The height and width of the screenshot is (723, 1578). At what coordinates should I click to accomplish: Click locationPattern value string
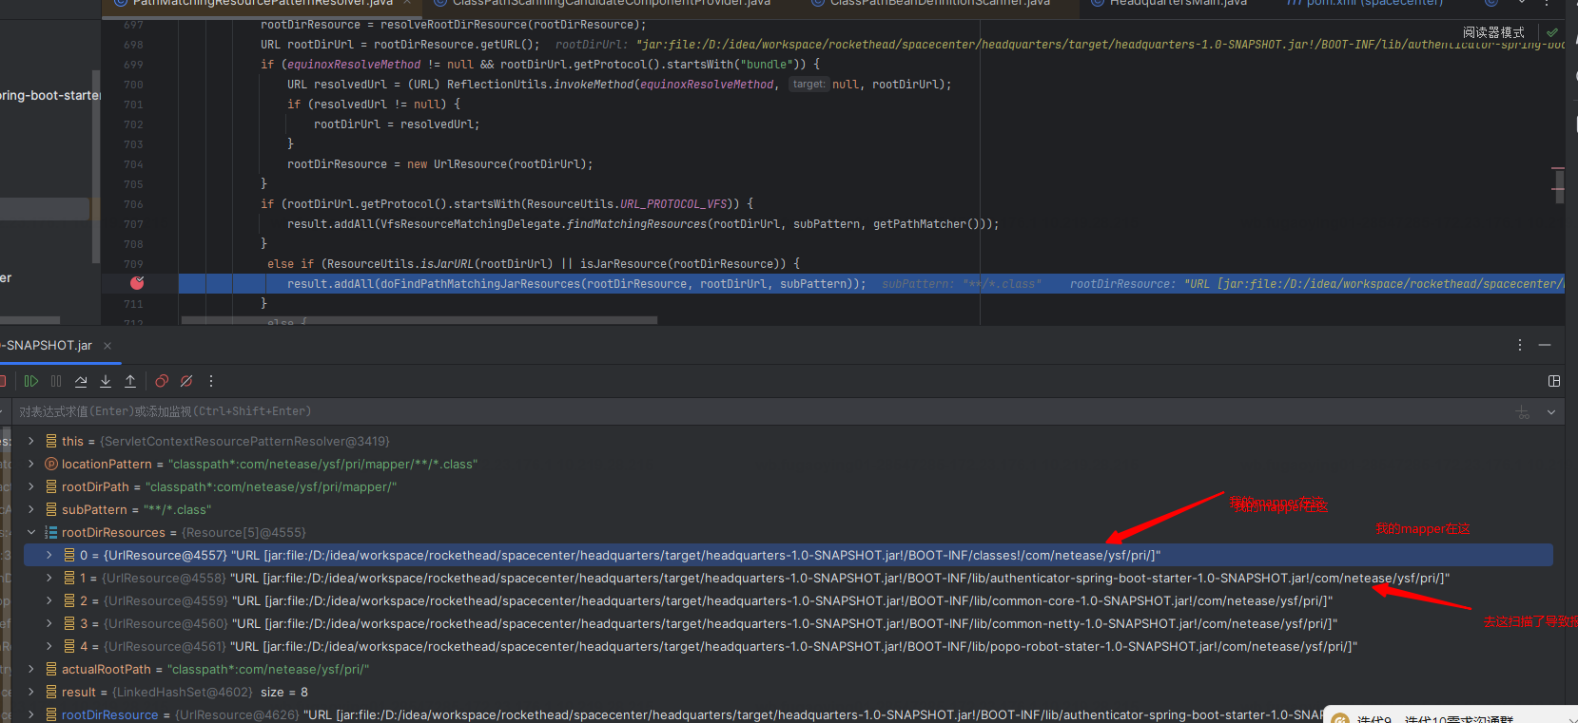click(322, 464)
